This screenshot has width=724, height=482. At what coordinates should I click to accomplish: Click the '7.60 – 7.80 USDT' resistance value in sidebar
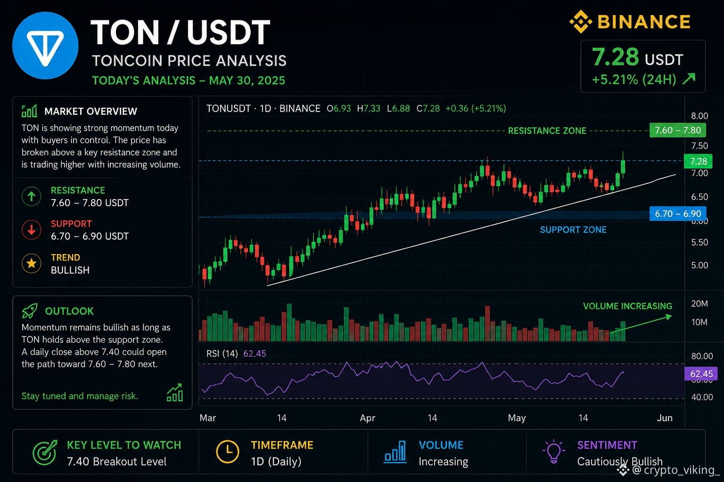(x=90, y=203)
